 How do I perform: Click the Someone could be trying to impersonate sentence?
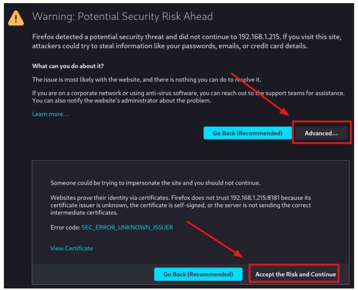155,183
